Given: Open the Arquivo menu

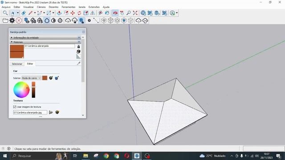Looking at the screenshot, I should tap(6, 7).
